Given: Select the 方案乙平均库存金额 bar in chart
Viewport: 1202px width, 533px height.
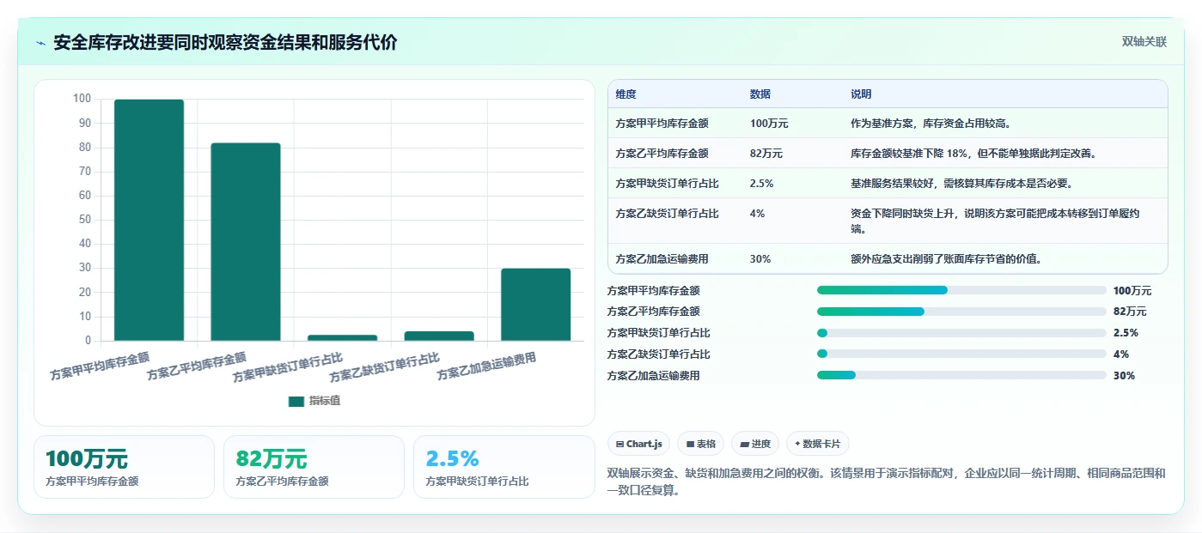Looking at the screenshot, I should tap(246, 242).
